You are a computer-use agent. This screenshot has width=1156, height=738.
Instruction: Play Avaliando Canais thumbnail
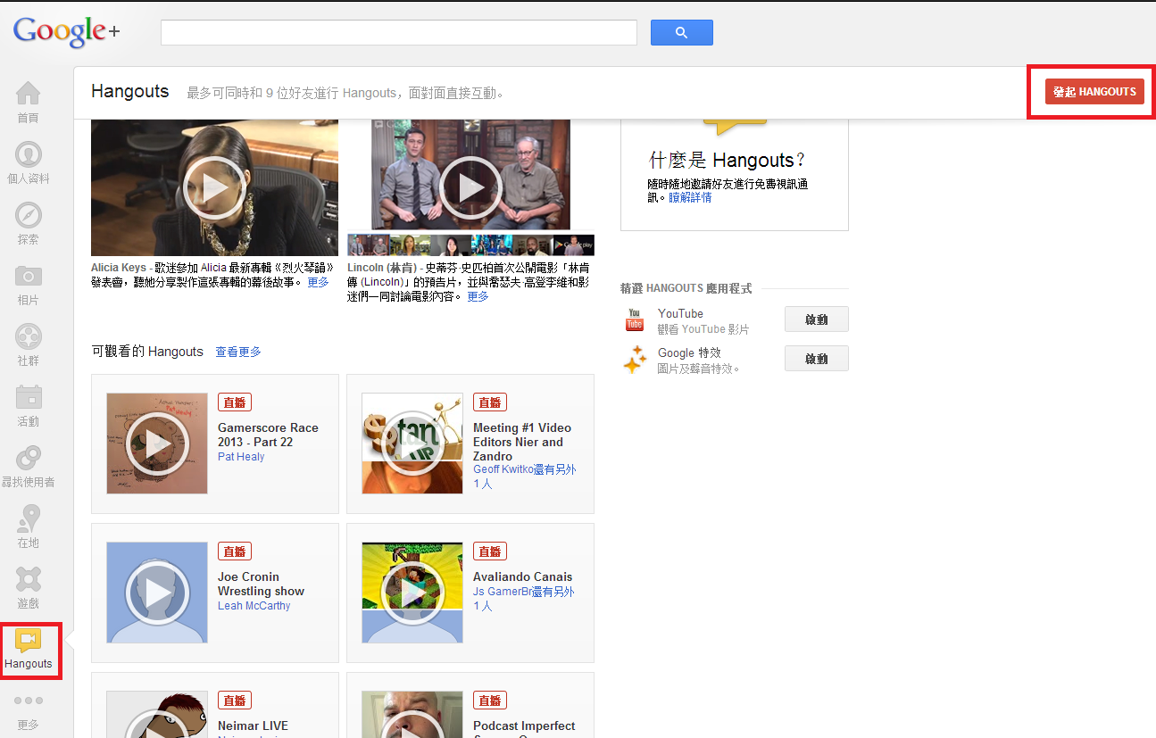click(x=412, y=593)
